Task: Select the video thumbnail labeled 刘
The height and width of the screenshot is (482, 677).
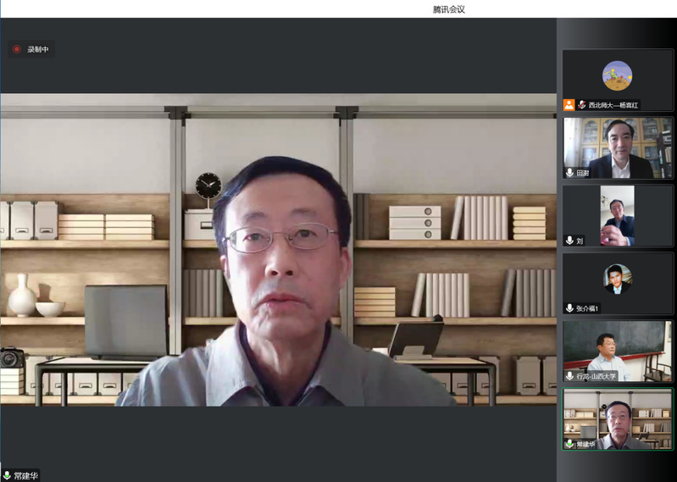Action: tap(617, 214)
